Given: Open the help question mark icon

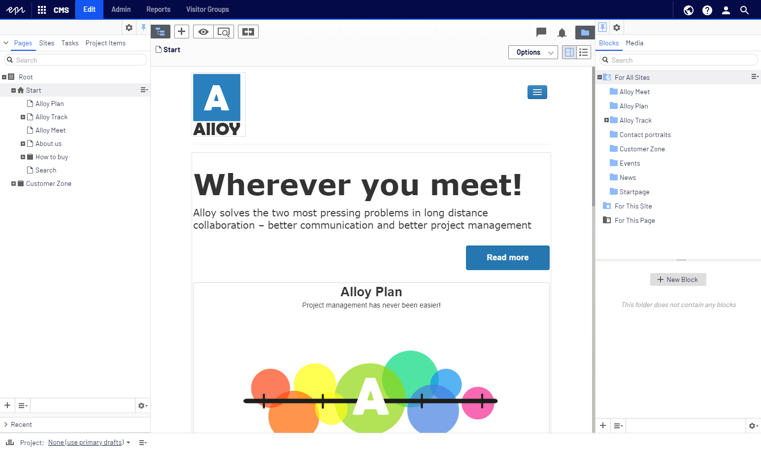Looking at the screenshot, I should (707, 10).
